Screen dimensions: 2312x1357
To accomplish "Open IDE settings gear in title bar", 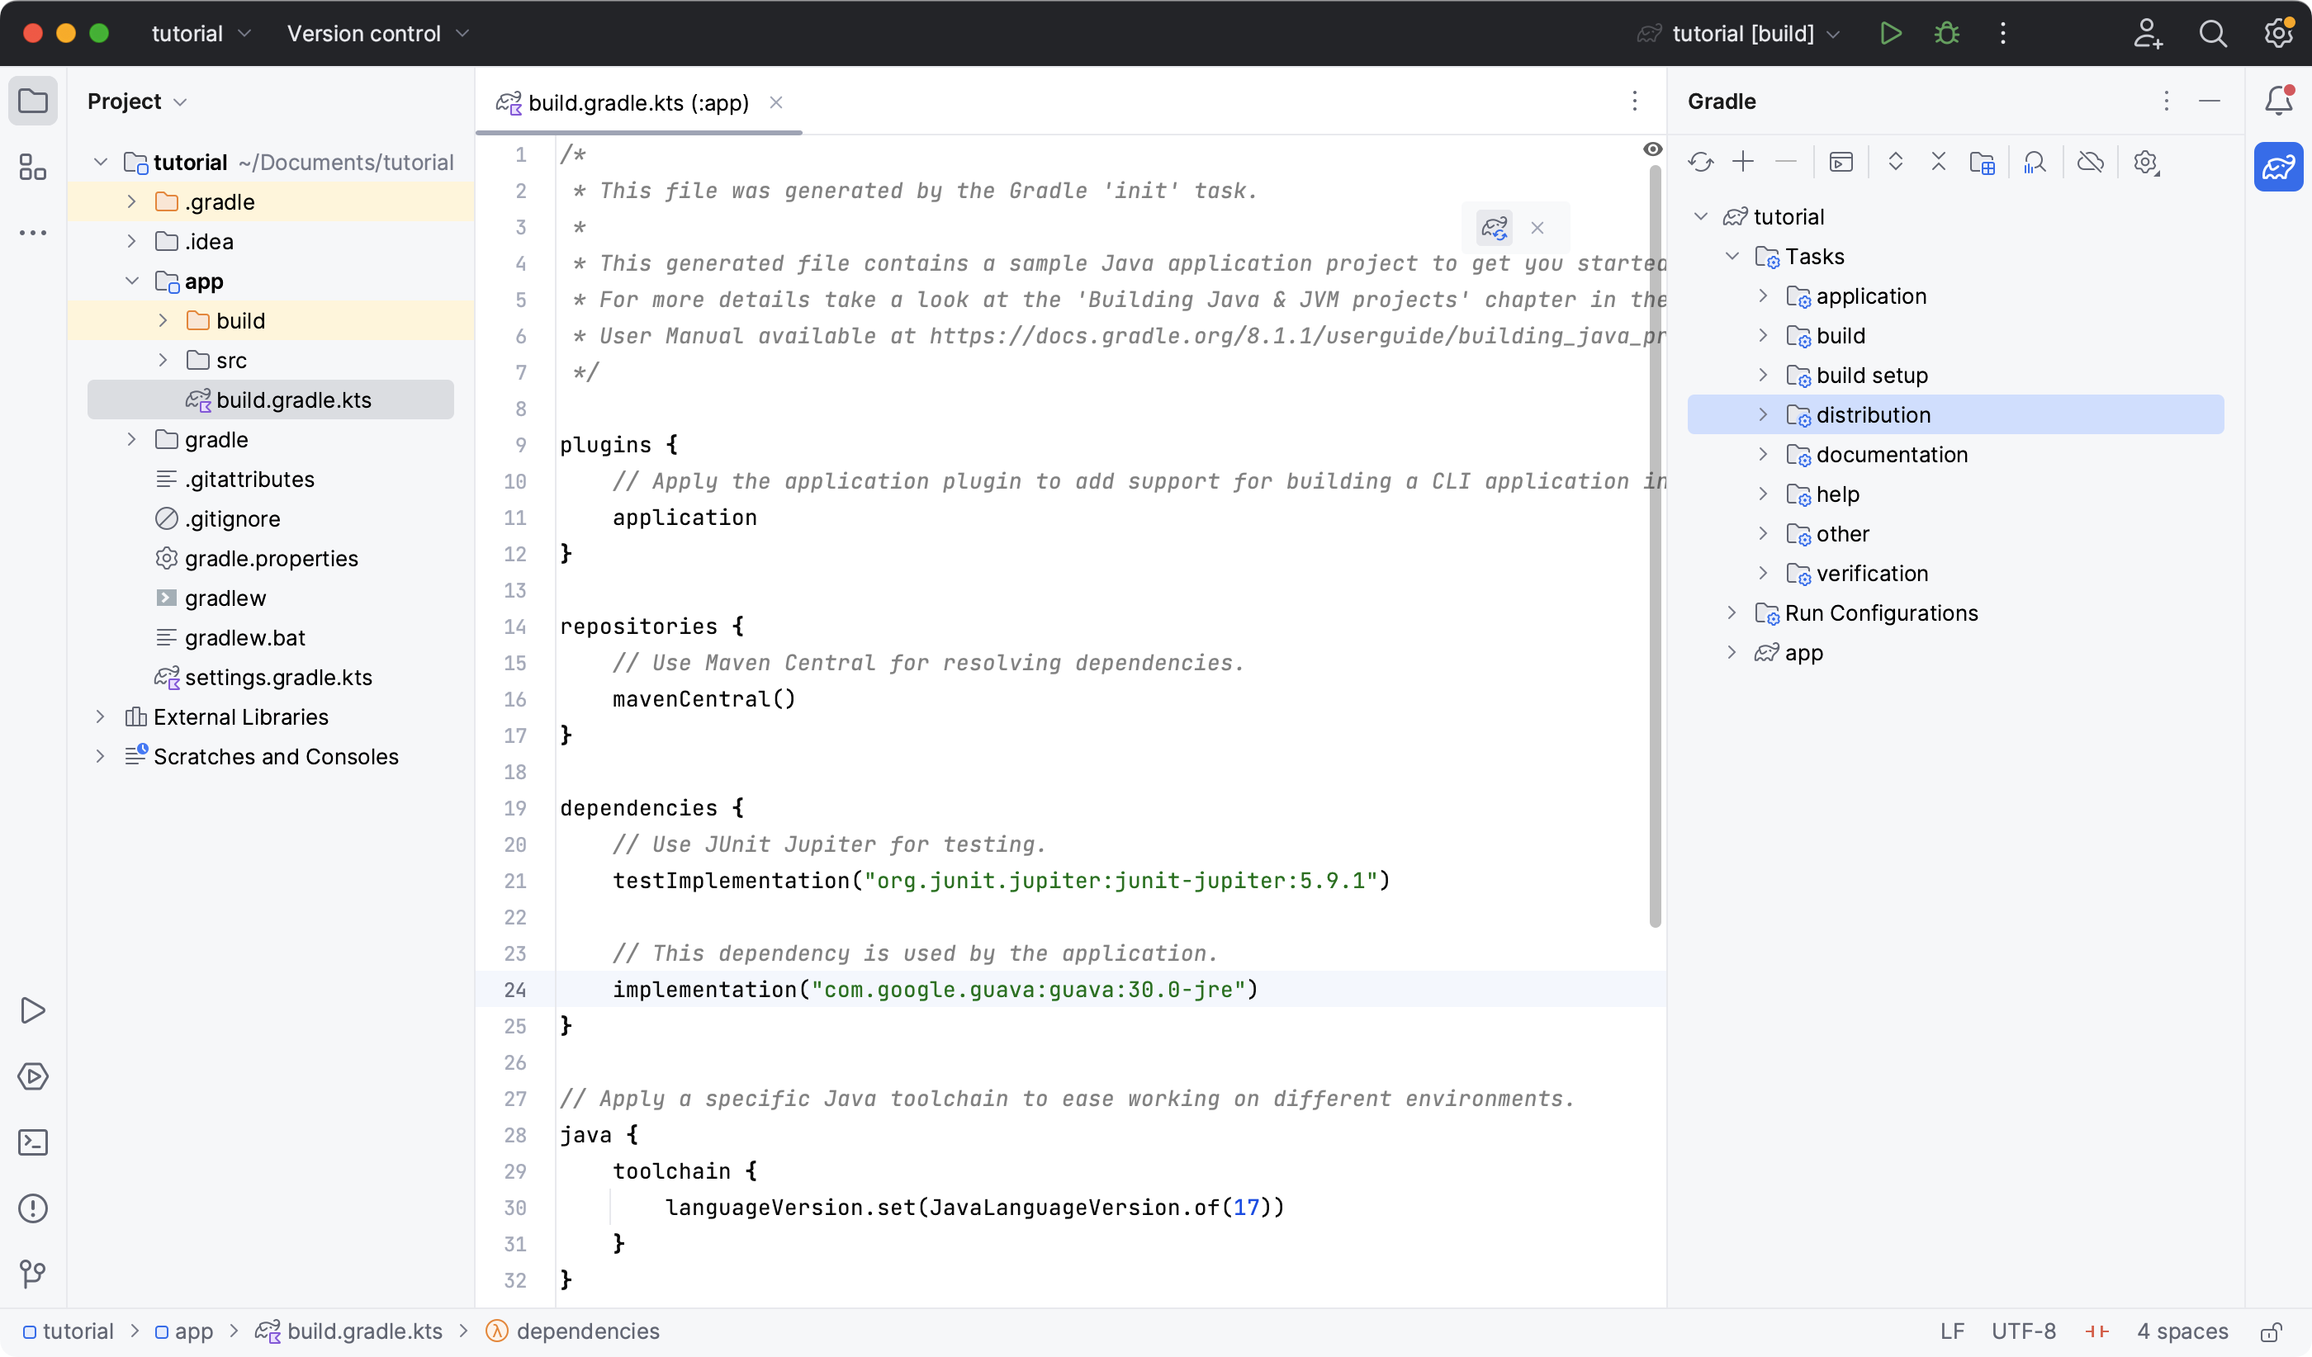I will (x=2279, y=34).
